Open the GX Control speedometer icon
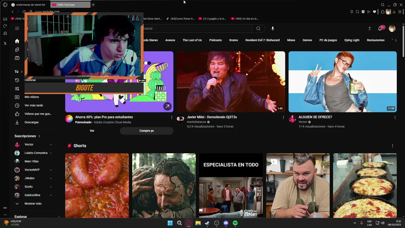Viewport: 405px width, 228px height. 5,26
